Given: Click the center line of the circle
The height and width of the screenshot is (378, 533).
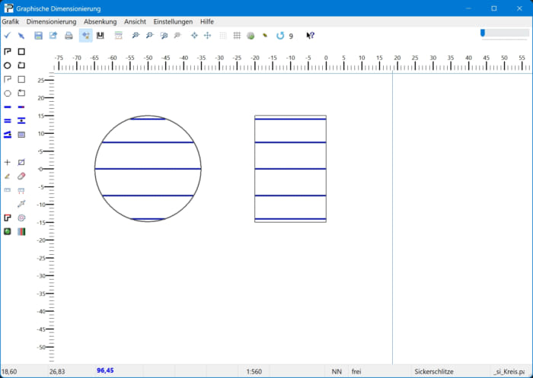Looking at the screenshot, I should pyautogui.click(x=148, y=169).
